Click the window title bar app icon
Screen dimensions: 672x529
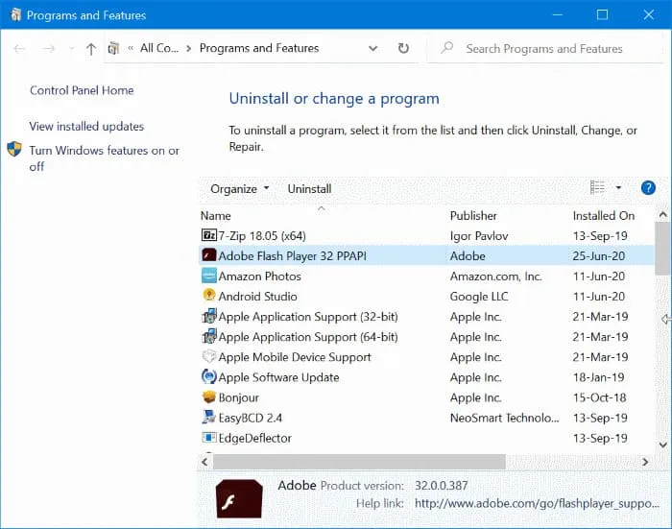(15, 15)
